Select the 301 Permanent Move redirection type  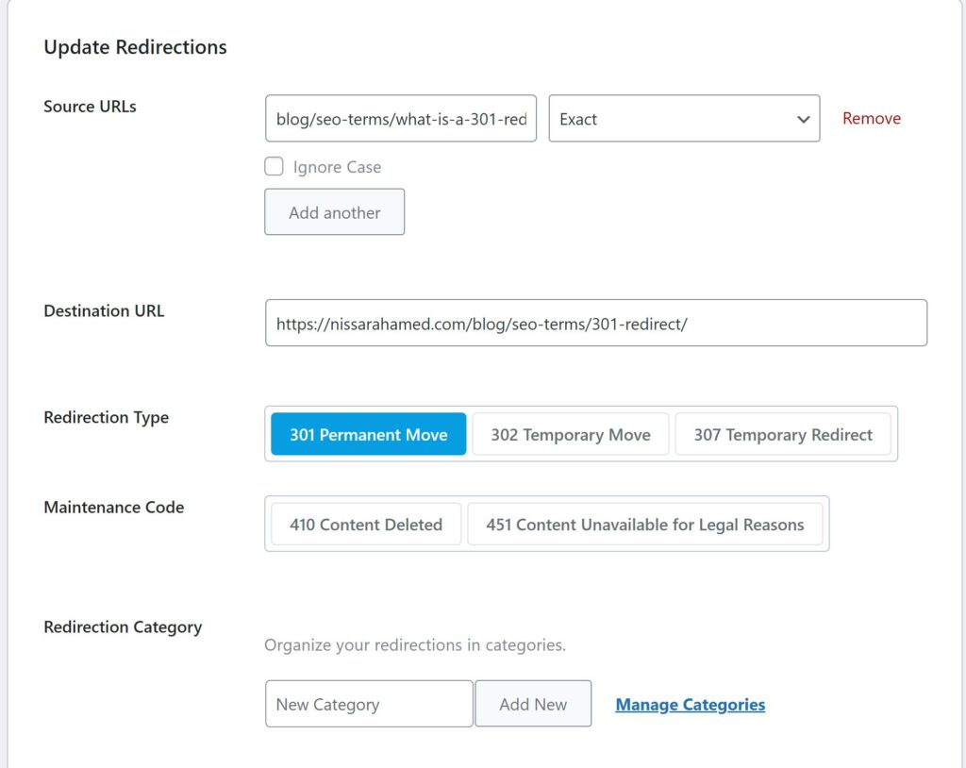[367, 434]
